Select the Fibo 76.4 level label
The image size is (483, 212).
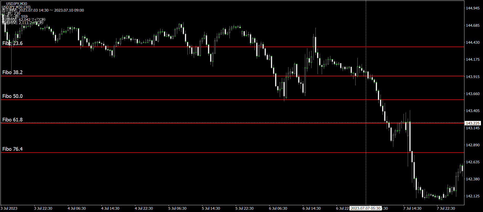[x=13, y=149]
